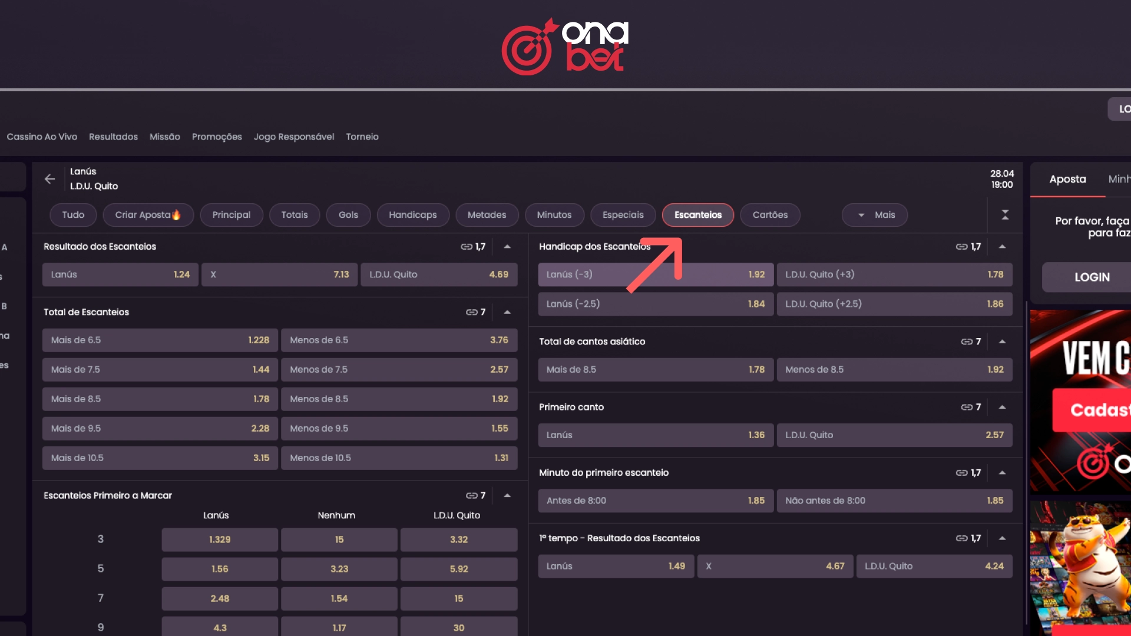1131x636 pixels.
Task: Collapse Resultado dos Escanteios section
Action: (x=507, y=247)
